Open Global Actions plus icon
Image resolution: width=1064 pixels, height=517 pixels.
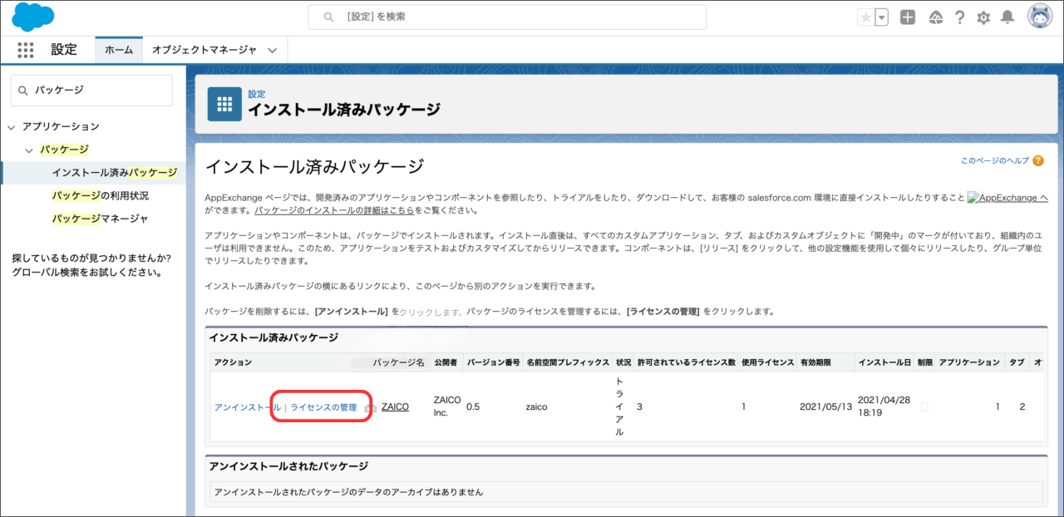(x=908, y=17)
